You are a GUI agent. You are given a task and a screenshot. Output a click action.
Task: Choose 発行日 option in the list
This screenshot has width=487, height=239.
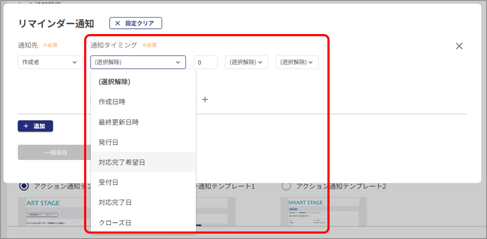[108, 142]
